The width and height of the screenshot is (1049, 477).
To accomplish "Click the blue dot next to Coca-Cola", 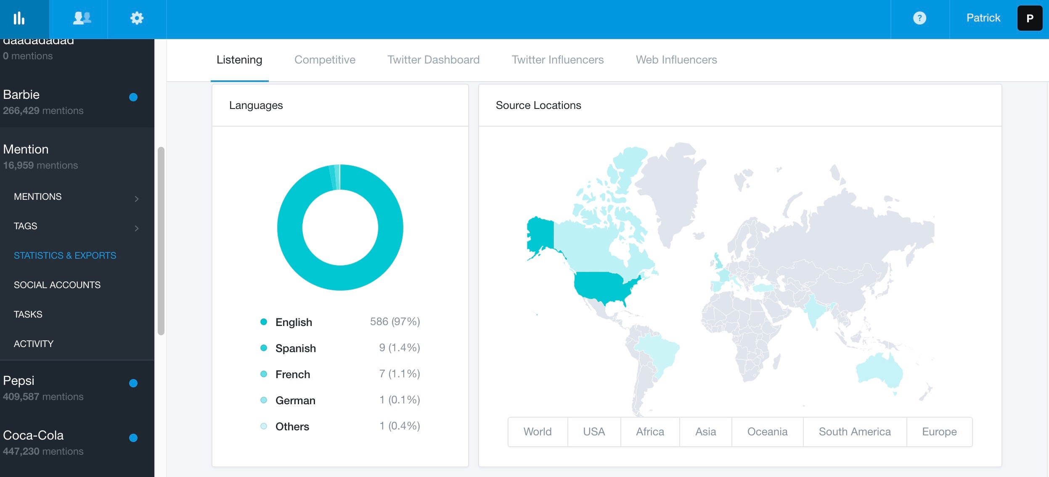I will pyautogui.click(x=133, y=438).
